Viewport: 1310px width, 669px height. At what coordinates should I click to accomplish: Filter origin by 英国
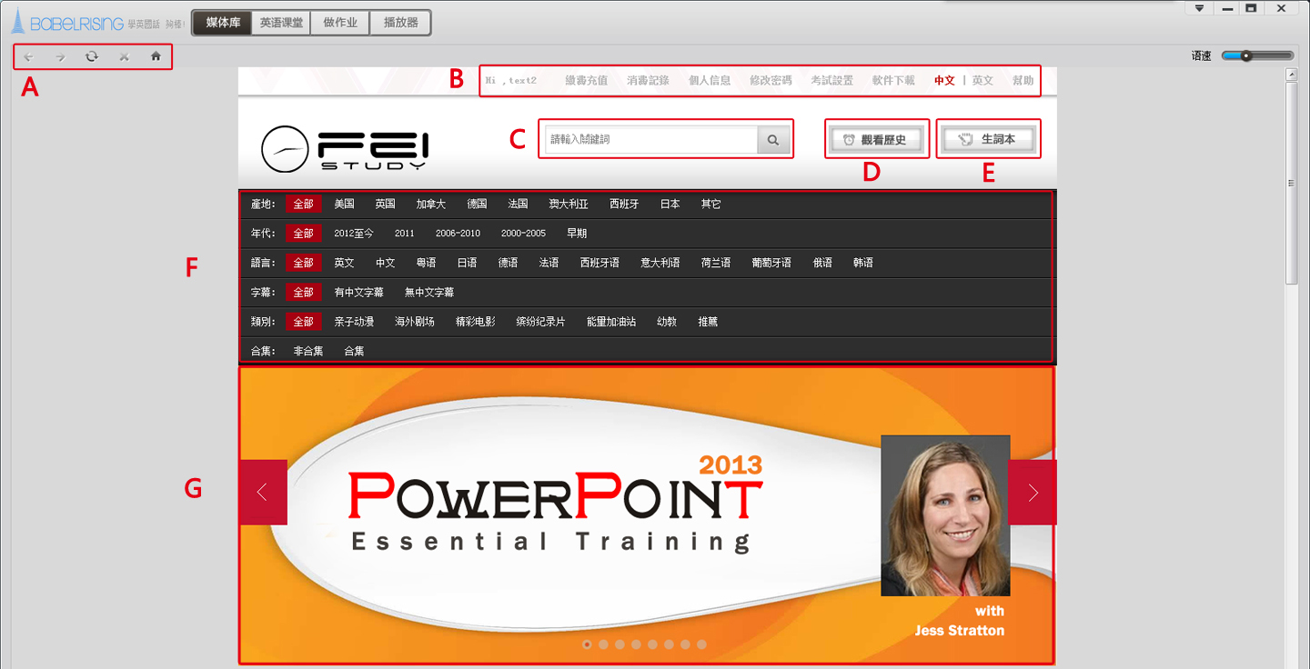(385, 205)
